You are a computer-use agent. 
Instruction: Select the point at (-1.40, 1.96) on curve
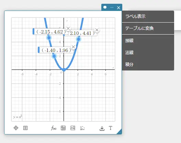tap(54, 56)
